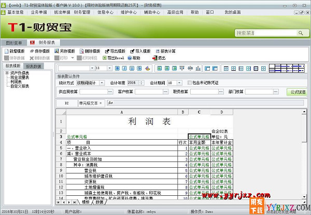Click 导出模板 toolbar button
Viewport: 311px width, 215px height.
pyautogui.click(x=115, y=51)
